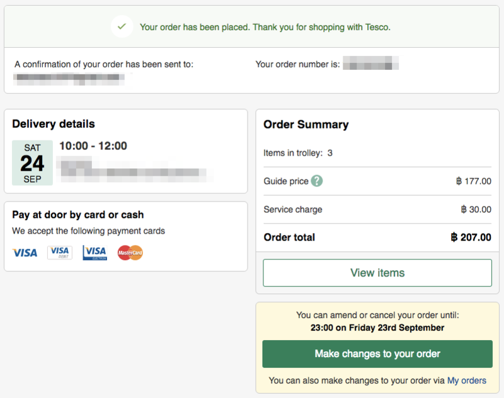Click the blurred delivery address text
This screenshot has height=398, width=504.
pos(134,169)
